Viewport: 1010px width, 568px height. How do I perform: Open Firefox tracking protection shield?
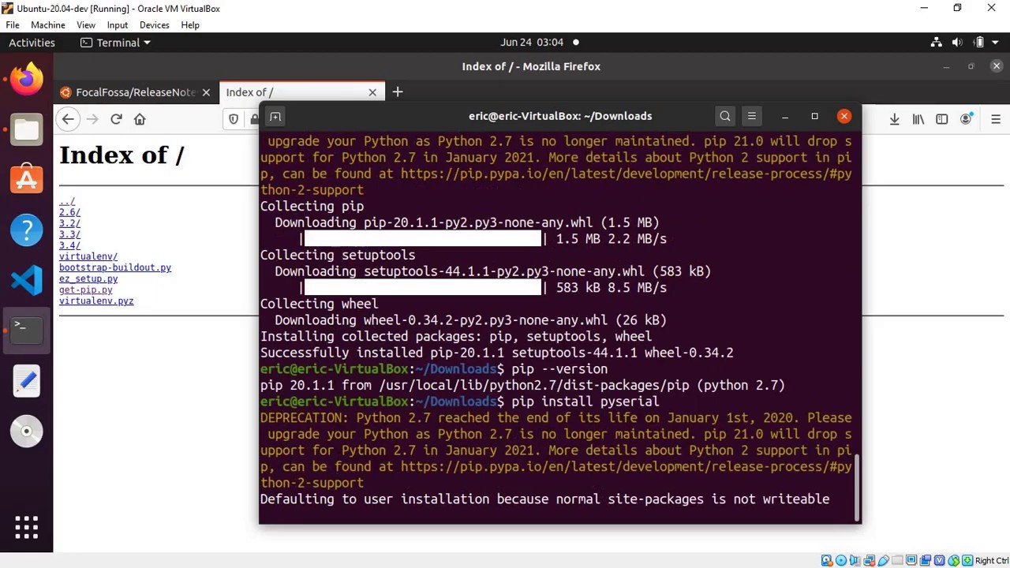234,119
